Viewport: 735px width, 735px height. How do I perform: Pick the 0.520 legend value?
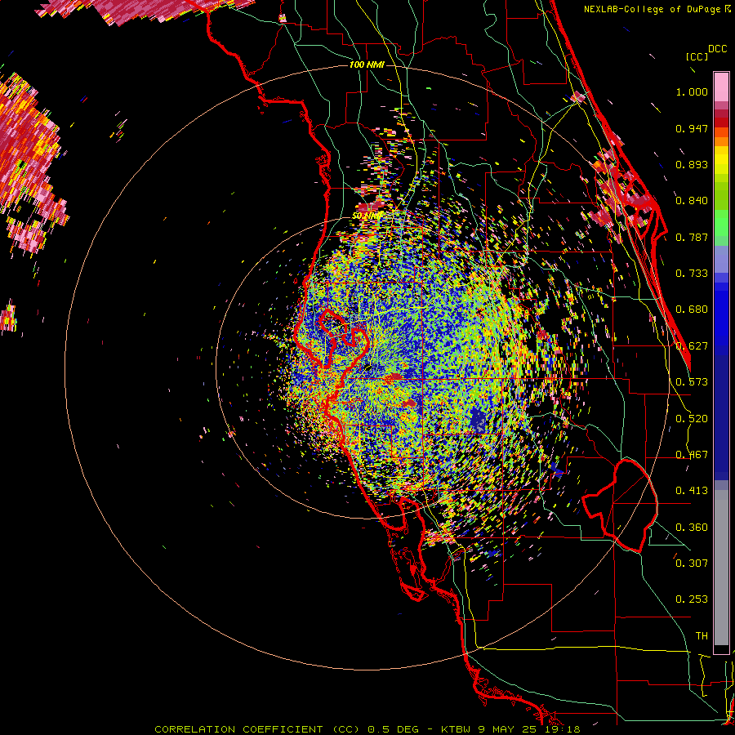point(692,419)
